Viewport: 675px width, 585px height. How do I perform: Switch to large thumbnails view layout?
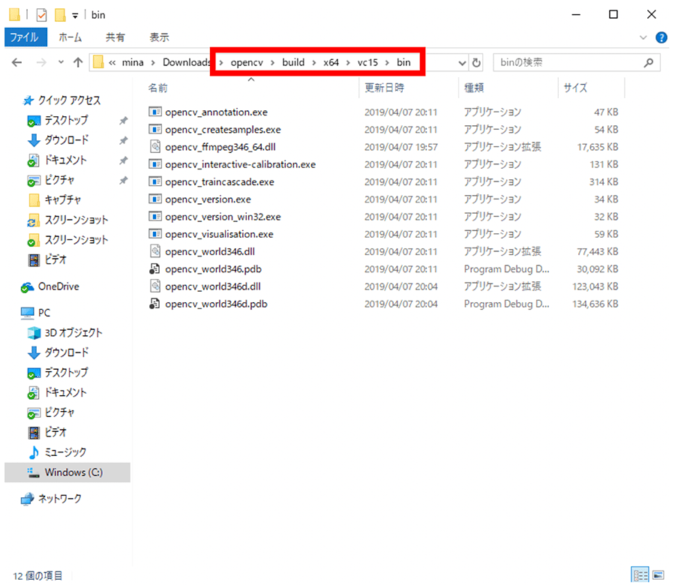[658, 574]
